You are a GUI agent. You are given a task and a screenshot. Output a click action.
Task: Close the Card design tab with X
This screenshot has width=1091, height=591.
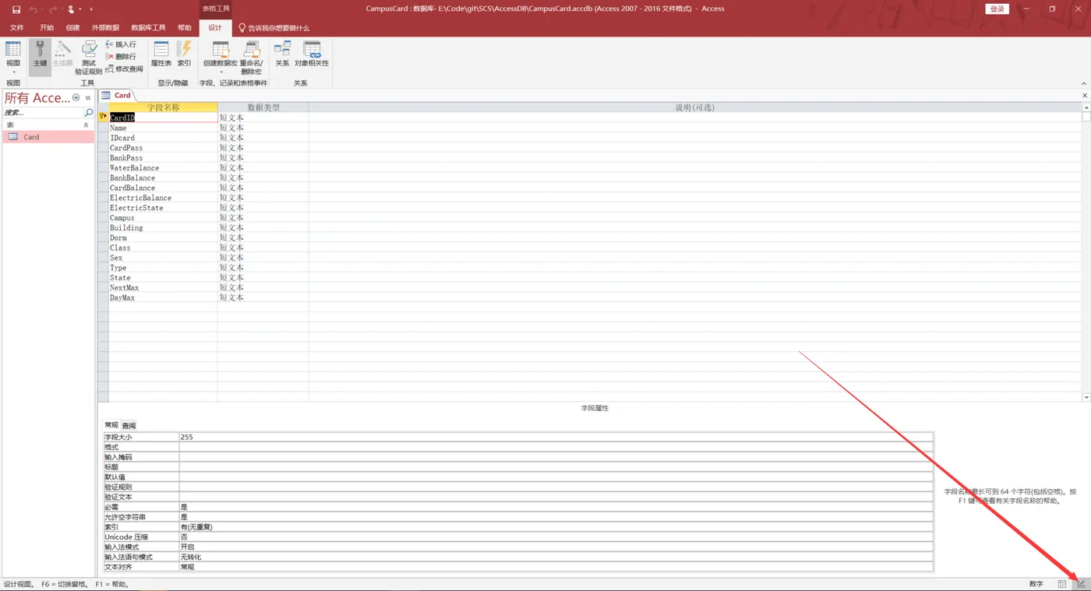[1085, 96]
